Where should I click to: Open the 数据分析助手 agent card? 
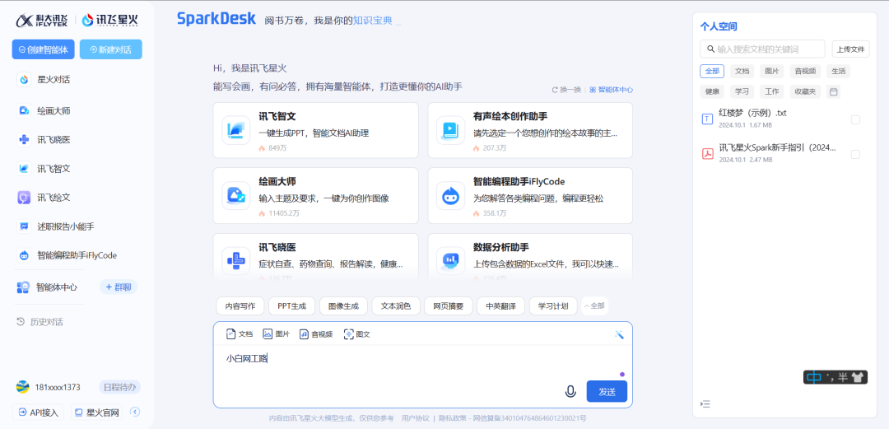tap(530, 259)
